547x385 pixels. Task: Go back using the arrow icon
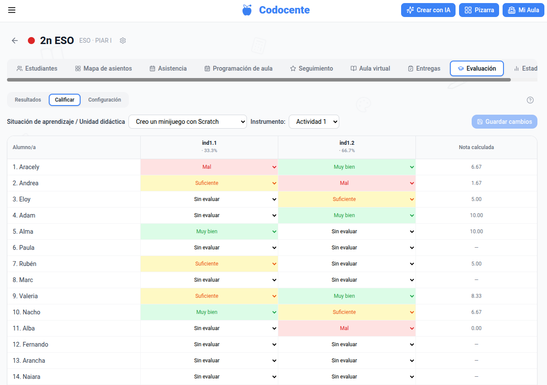[x=15, y=41]
